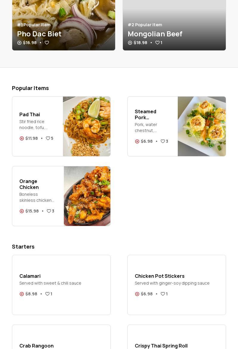The width and height of the screenshot is (238, 349).
Task: Open the Orange Chicken photo
Action: point(87,196)
